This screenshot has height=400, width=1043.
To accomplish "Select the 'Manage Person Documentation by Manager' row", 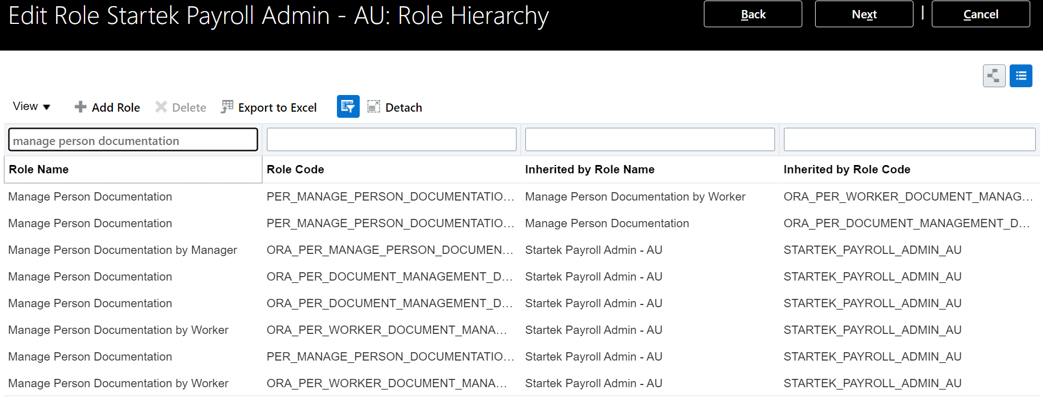I will [521, 250].
